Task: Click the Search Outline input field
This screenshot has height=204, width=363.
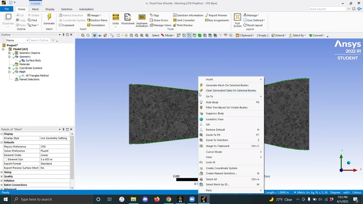Action: [39, 40]
